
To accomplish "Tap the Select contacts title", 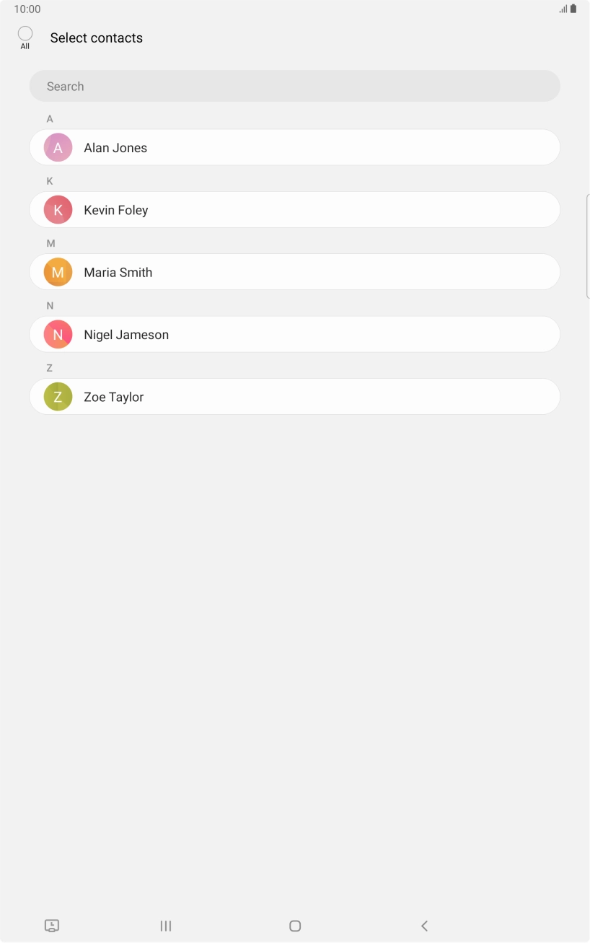I will click(97, 38).
